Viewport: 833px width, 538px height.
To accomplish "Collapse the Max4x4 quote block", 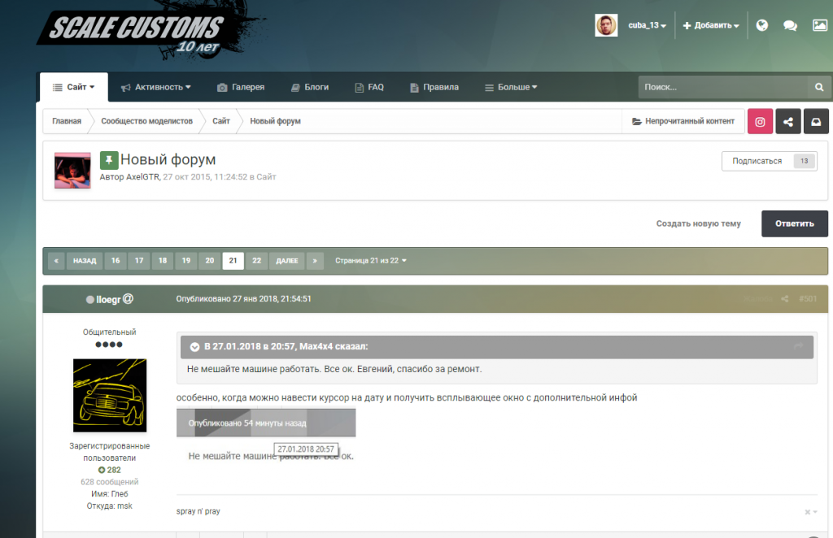I will tap(194, 347).
